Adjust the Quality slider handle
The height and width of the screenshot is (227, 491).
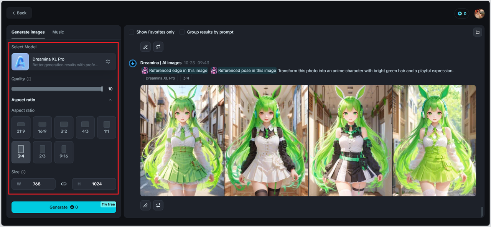[102, 89]
